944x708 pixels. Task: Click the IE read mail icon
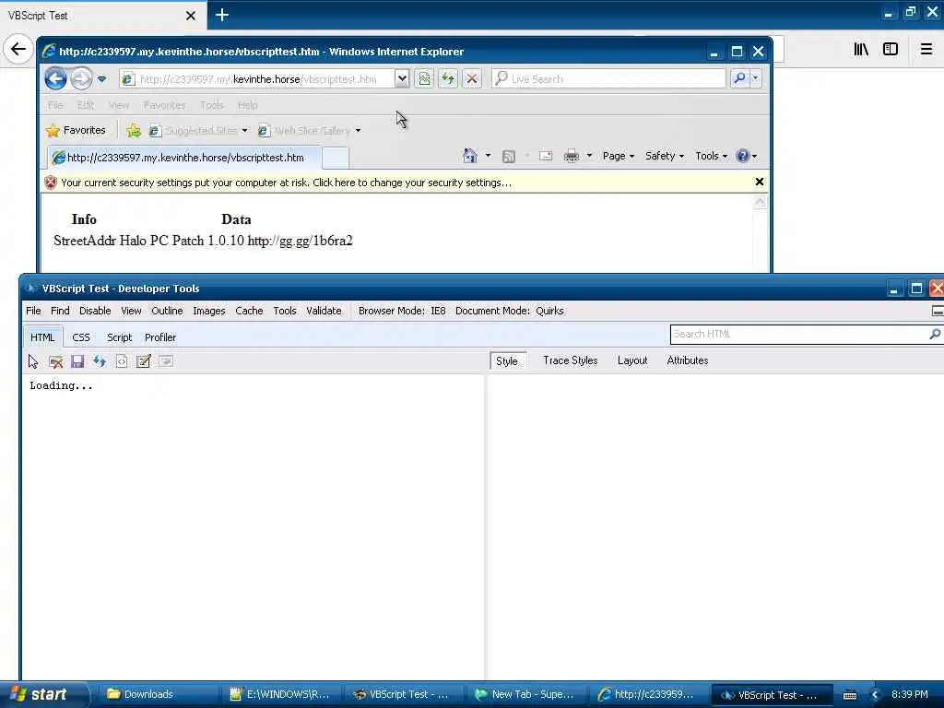546,156
